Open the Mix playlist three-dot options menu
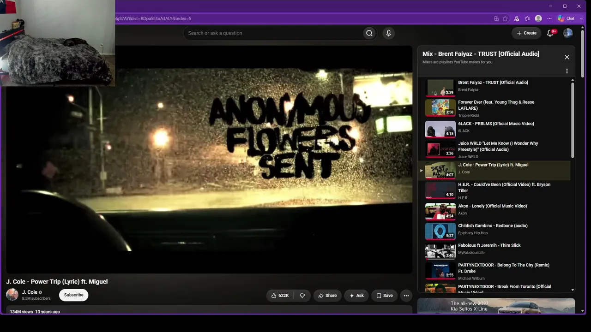This screenshot has width=591, height=332. point(567,71)
